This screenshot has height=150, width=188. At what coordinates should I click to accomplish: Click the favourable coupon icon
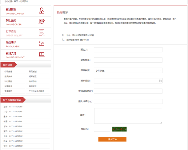42,43
